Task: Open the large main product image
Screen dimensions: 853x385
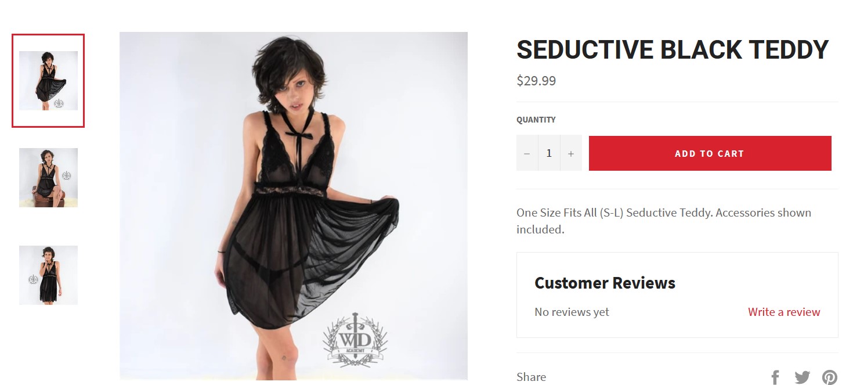Action: click(x=294, y=206)
